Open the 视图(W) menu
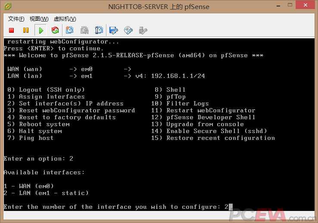This screenshot has height=223, width=318. [x=39, y=19]
